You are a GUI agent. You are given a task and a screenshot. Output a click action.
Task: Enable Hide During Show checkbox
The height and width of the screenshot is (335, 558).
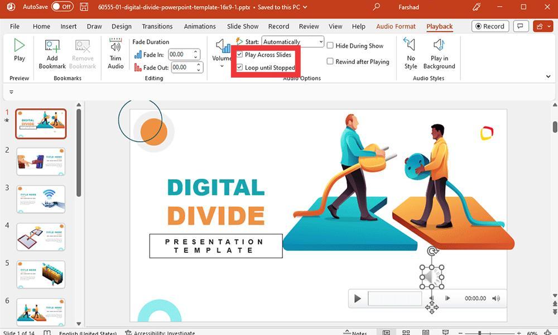point(330,46)
